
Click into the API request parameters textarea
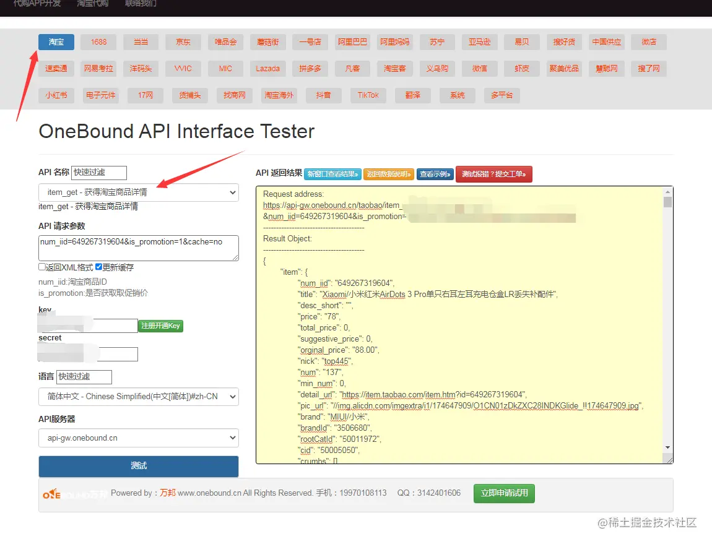(x=139, y=248)
